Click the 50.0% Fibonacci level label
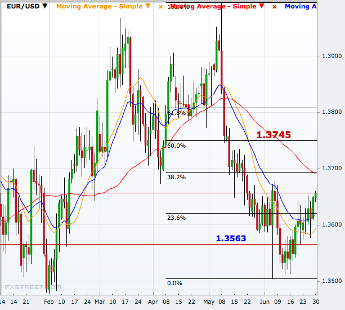Viewport: 345px width, 310px height. 176,145
